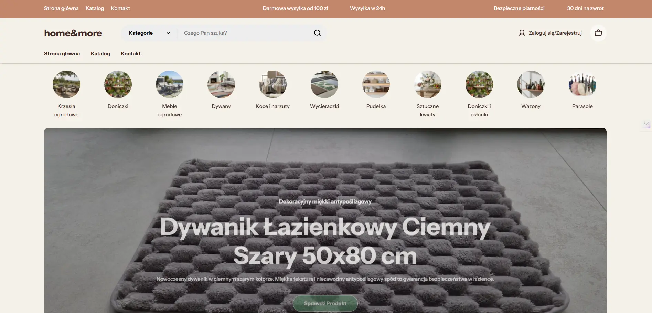Open the Parasole category circle

[582, 84]
